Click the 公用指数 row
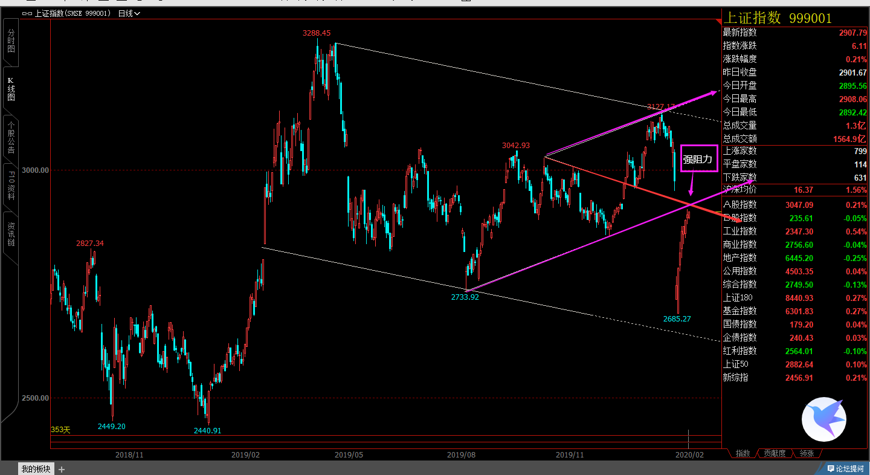This screenshot has width=870, height=475. pyautogui.click(x=795, y=271)
